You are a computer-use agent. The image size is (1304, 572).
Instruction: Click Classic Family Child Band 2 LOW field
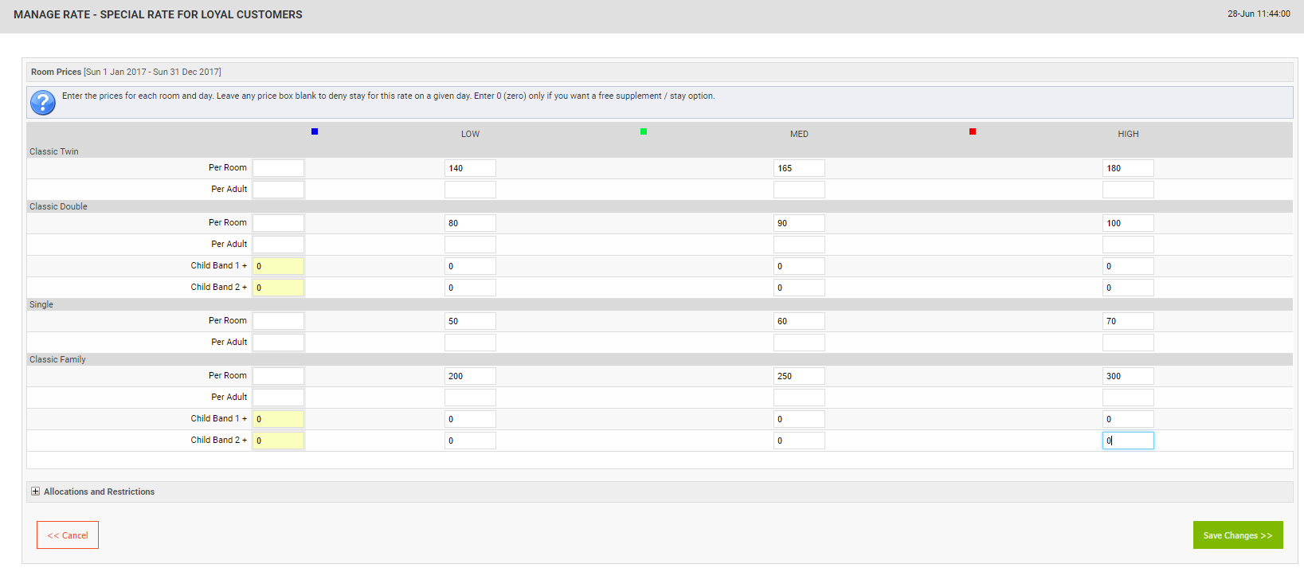coord(470,441)
